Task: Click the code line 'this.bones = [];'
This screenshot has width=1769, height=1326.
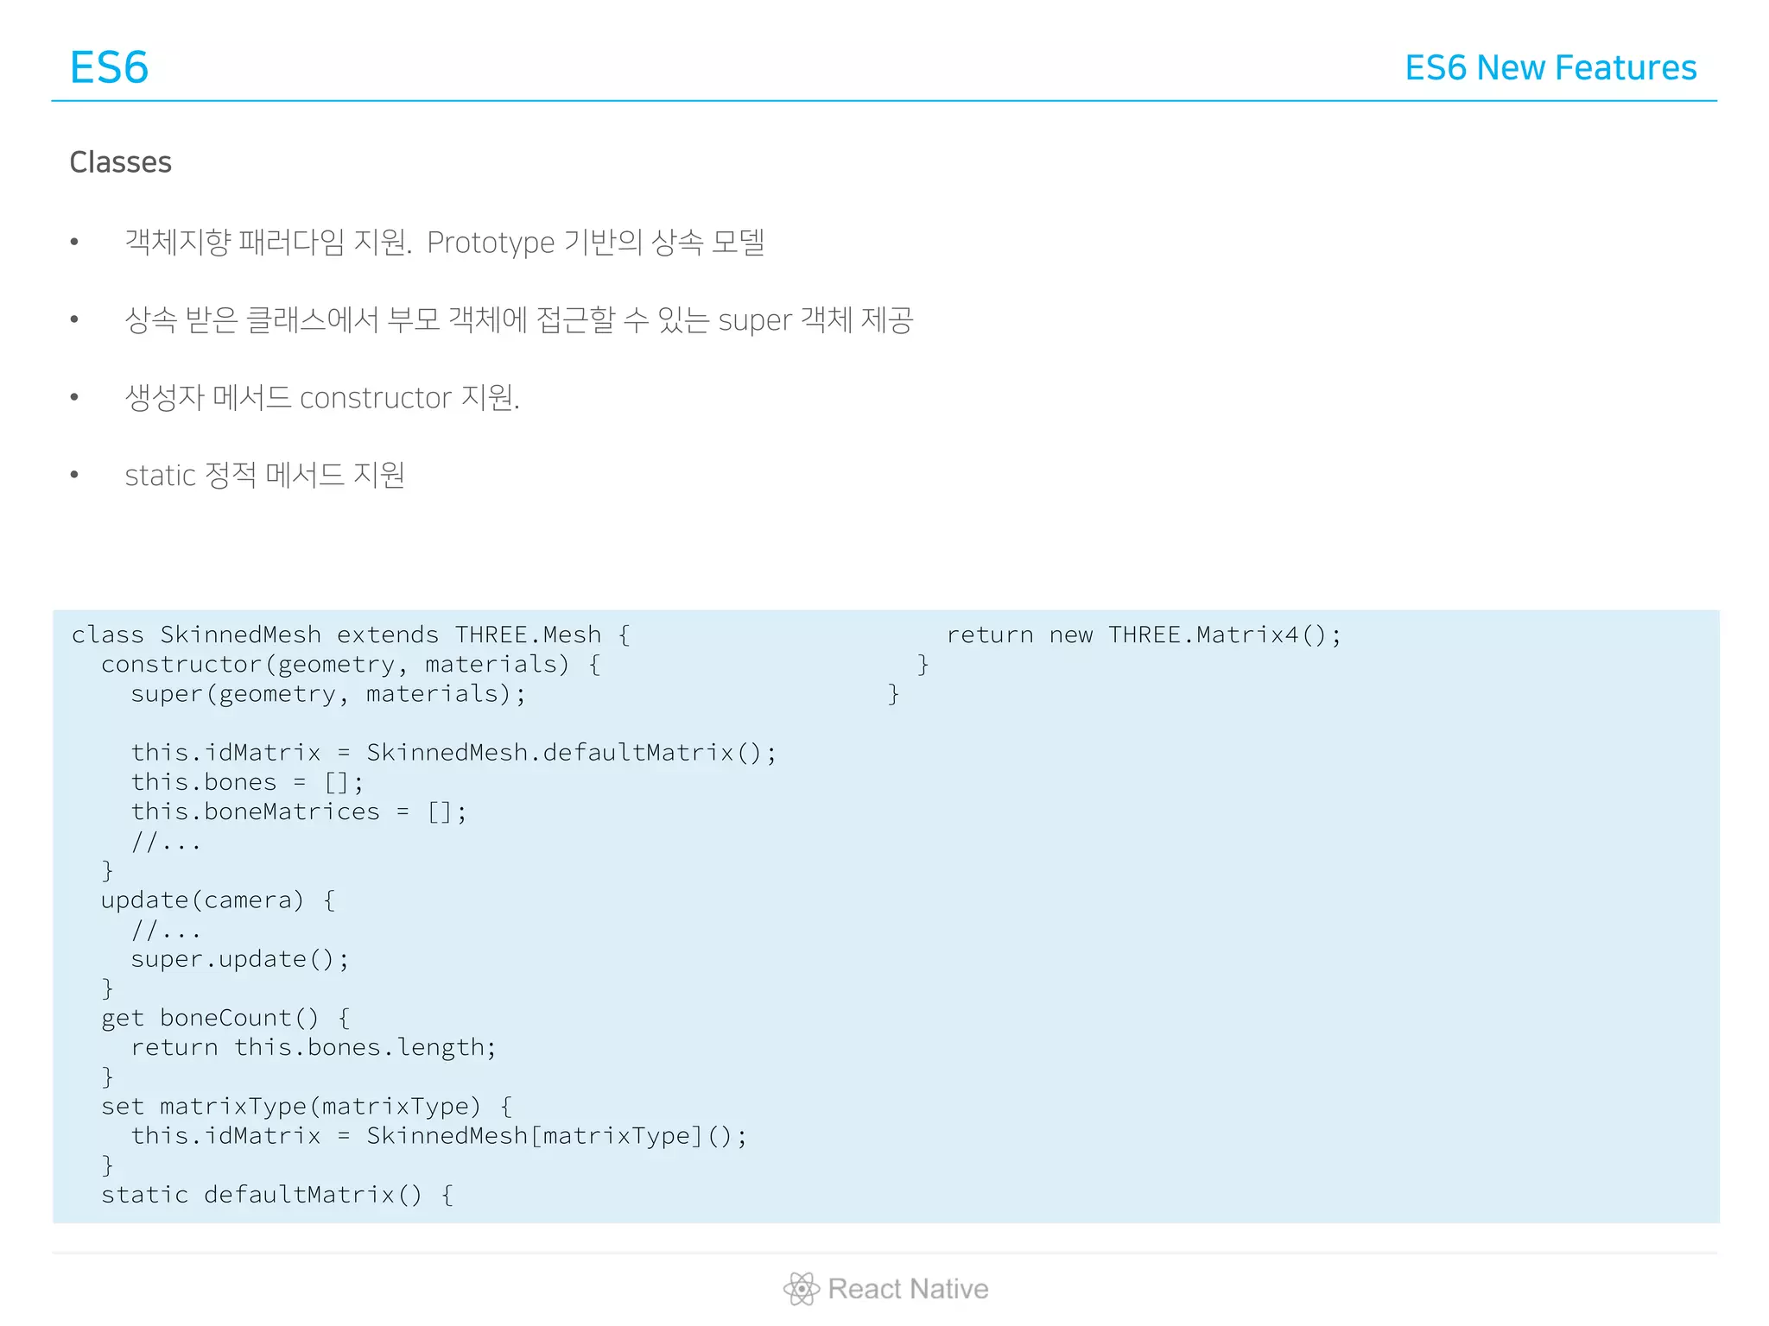Action: click(x=247, y=782)
